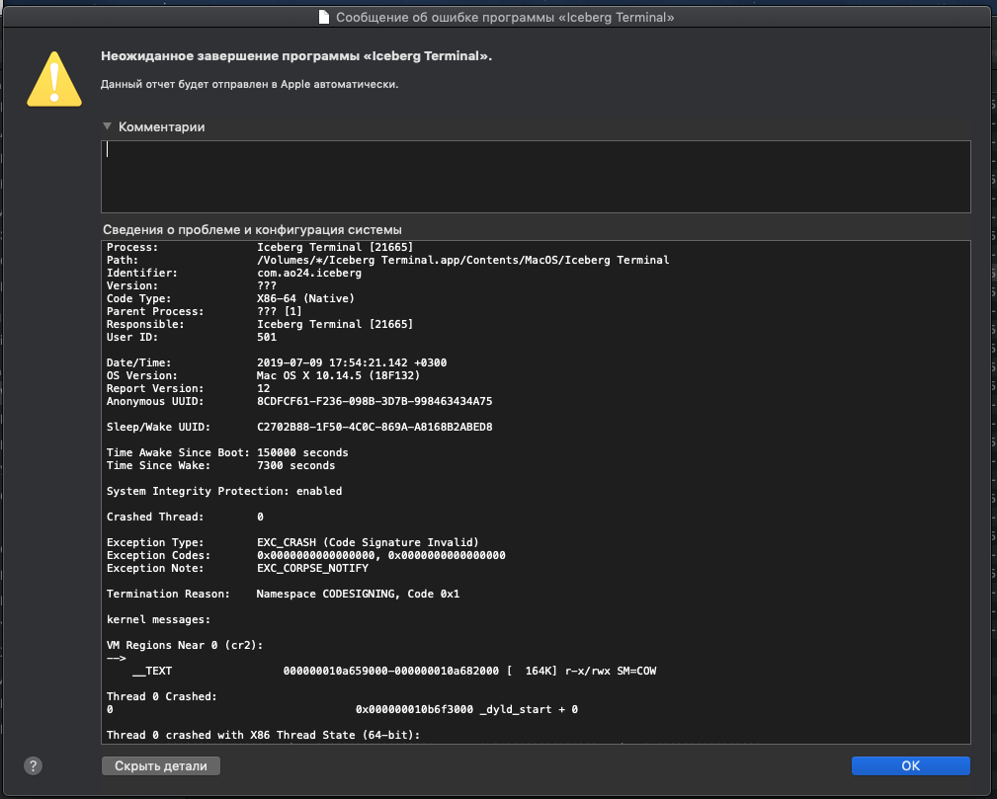The image size is (997, 799).
Task: Click the window title «Iceberg Terminal» error text
Action: point(505,18)
